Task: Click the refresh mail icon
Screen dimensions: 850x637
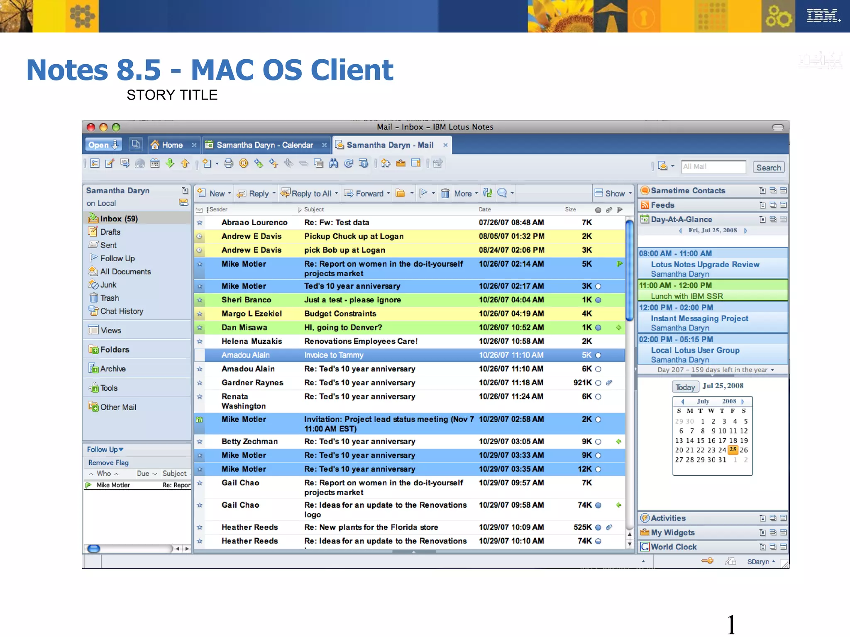Action: click(x=488, y=193)
